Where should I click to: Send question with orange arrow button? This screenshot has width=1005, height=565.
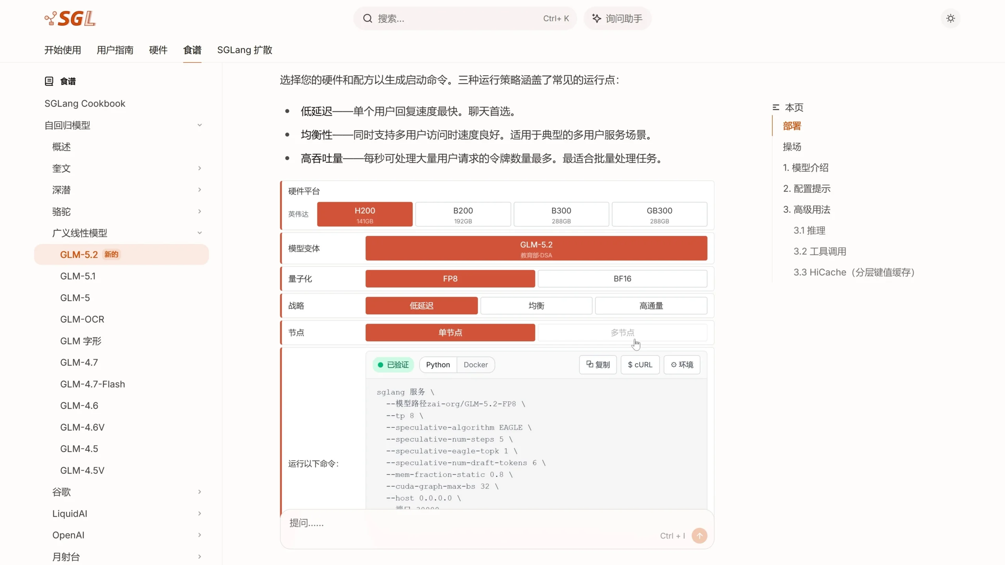coord(699,536)
